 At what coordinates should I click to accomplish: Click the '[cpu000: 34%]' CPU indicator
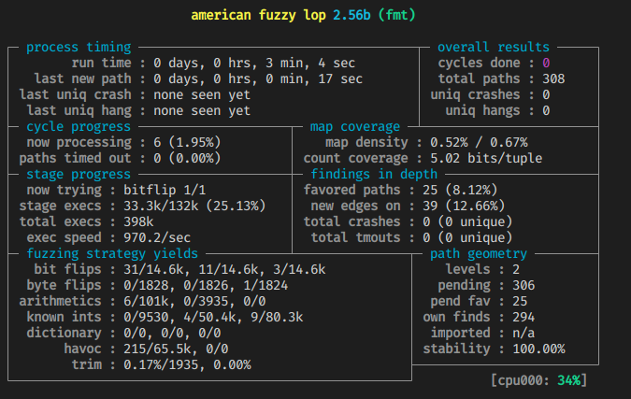tap(538, 380)
